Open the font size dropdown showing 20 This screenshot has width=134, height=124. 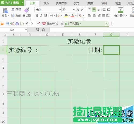[x=74, y=10]
